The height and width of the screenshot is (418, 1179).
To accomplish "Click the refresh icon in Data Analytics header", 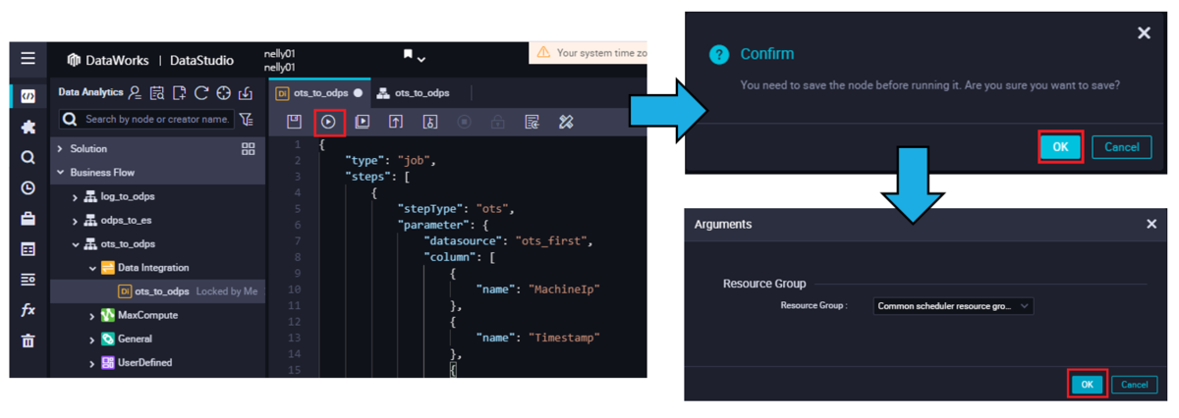I will [201, 92].
